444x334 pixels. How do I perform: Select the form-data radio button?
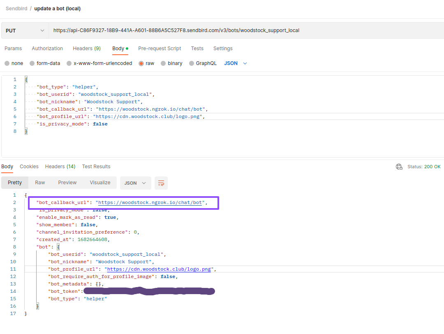(32, 63)
